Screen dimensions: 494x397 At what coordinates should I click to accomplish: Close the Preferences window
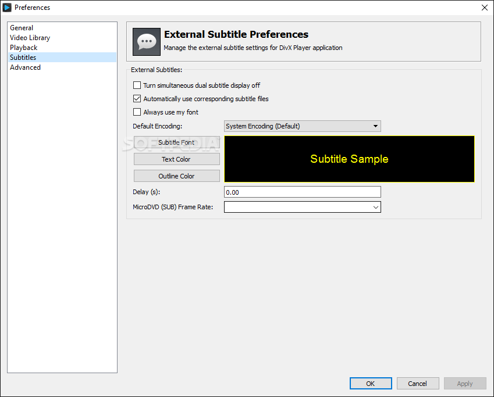pyautogui.click(x=485, y=8)
